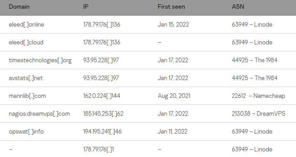Click nagios.dreamvps[.]com domain text
Viewport: 296px width, 157px height.
pyautogui.click(x=39, y=114)
